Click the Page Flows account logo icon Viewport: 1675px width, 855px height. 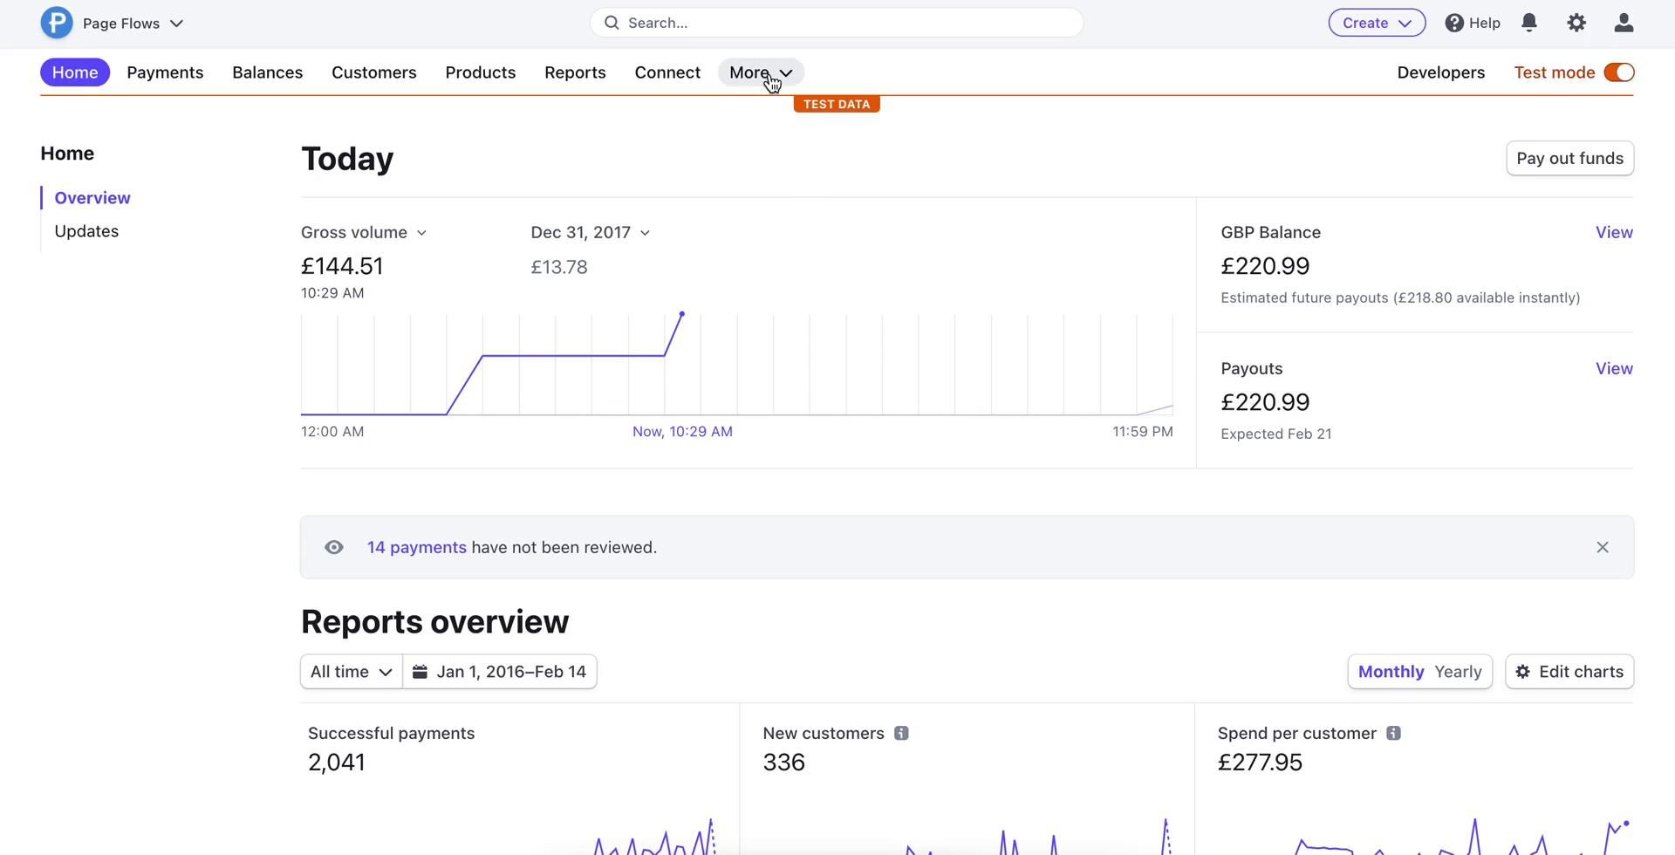click(x=57, y=23)
